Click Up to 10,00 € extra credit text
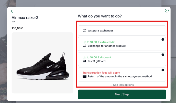This screenshot has height=103, width=176. click(x=98, y=42)
